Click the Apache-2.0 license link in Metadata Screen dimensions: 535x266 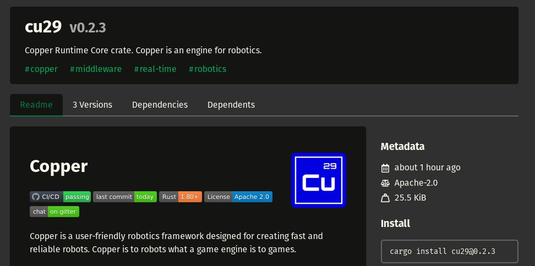coord(416,183)
